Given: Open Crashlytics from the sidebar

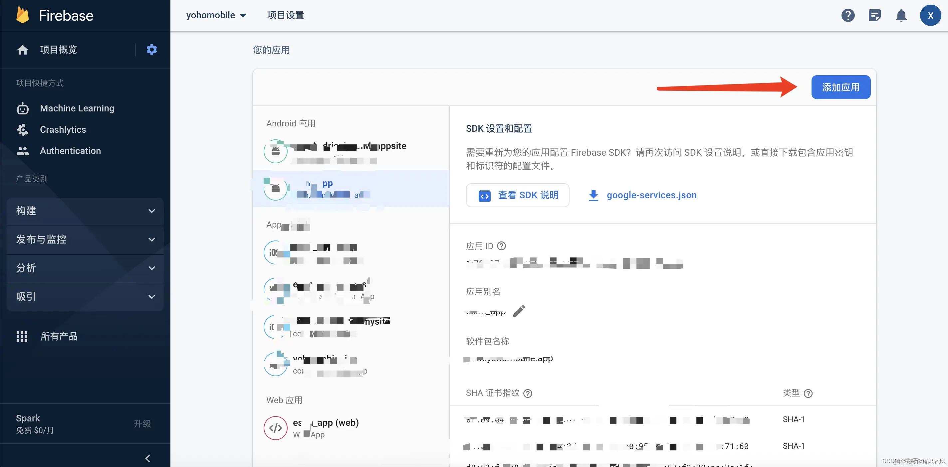Looking at the screenshot, I should pyautogui.click(x=63, y=129).
